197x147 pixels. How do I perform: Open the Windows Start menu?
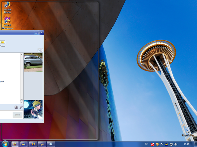pos(5,144)
